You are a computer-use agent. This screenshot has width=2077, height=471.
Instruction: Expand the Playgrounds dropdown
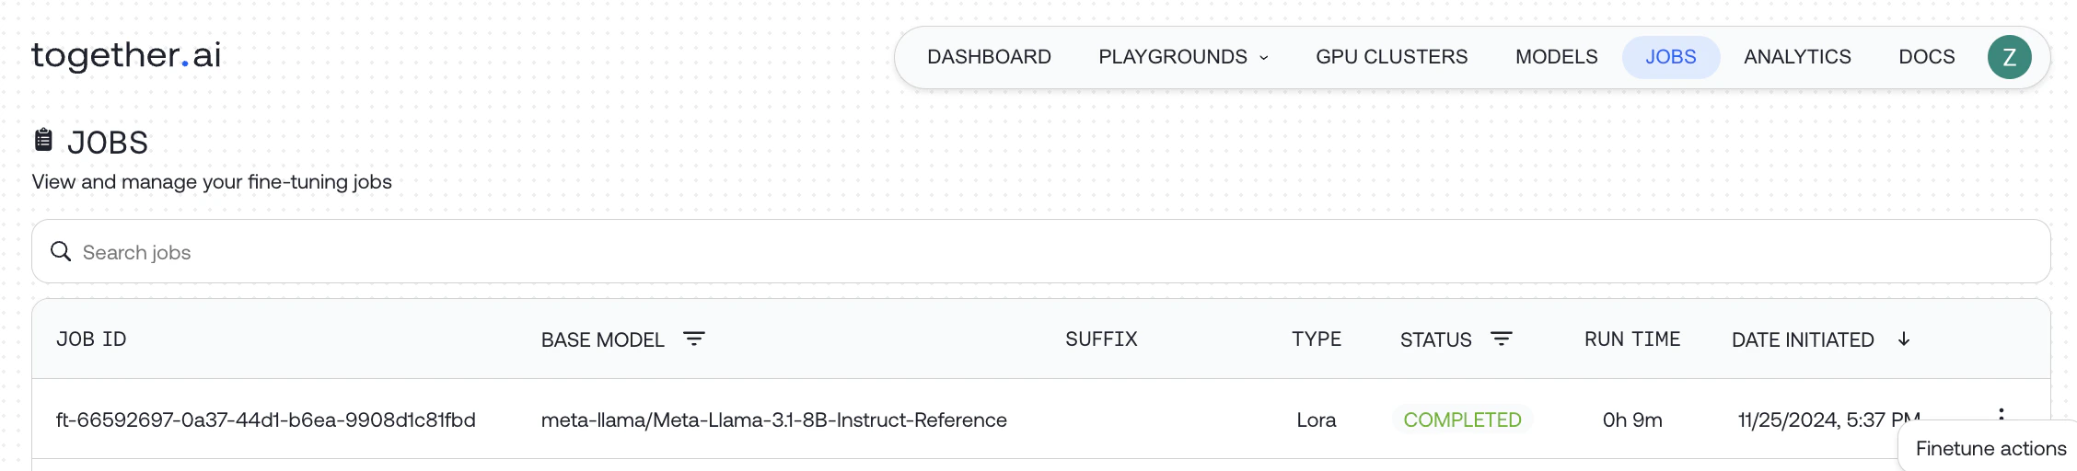tap(1172, 57)
